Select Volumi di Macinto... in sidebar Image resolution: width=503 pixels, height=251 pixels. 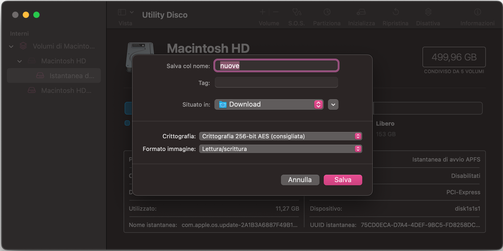coord(64,46)
